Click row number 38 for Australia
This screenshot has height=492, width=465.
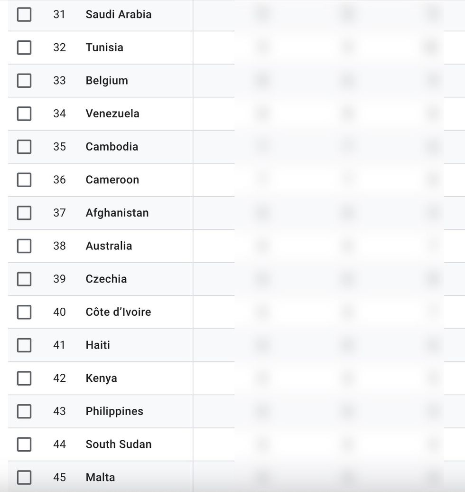tap(59, 246)
